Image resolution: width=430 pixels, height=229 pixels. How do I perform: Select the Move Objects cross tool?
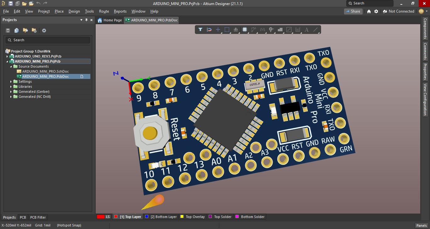coord(218,30)
